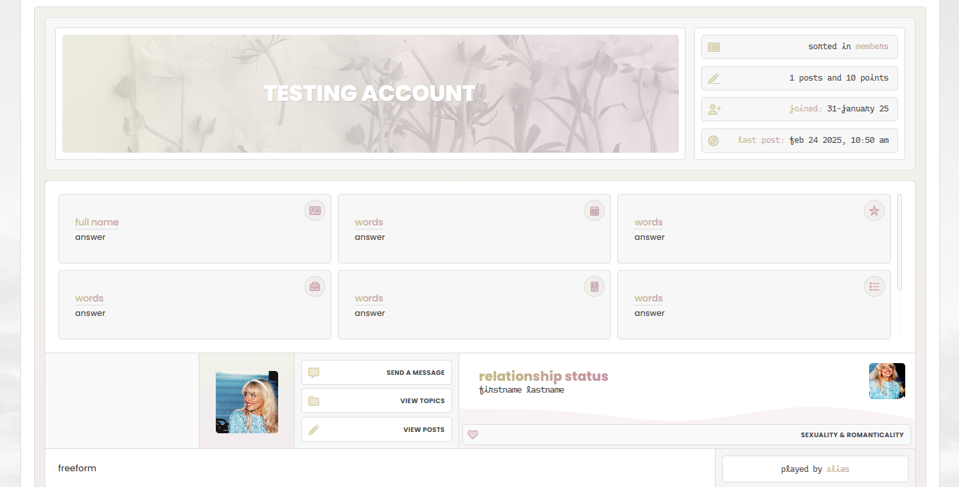The width and height of the screenshot is (959, 487).
Task: Click the pencil icon by View Posts
Action: click(314, 430)
